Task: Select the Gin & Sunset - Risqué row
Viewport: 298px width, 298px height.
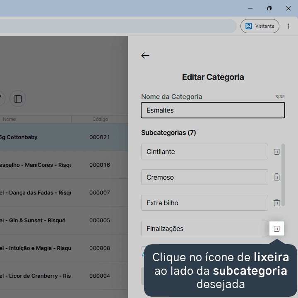Action: click(x=64, y=221)
